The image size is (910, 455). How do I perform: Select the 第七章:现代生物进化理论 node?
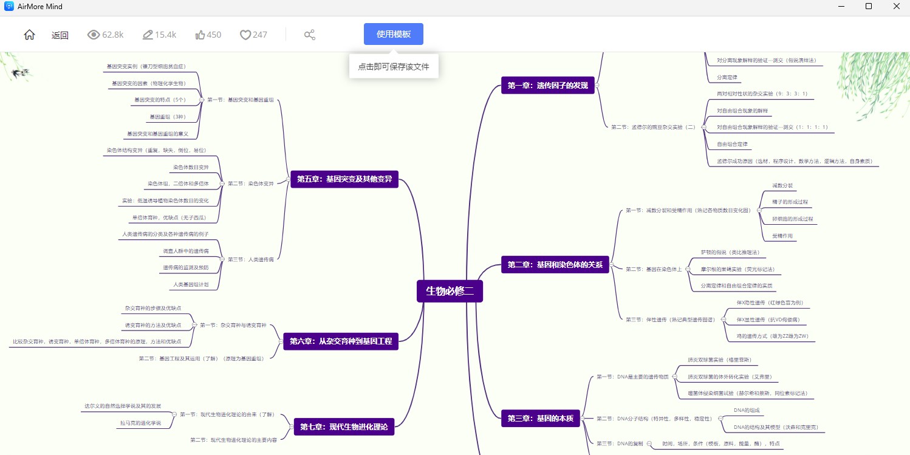coord(344,426)
